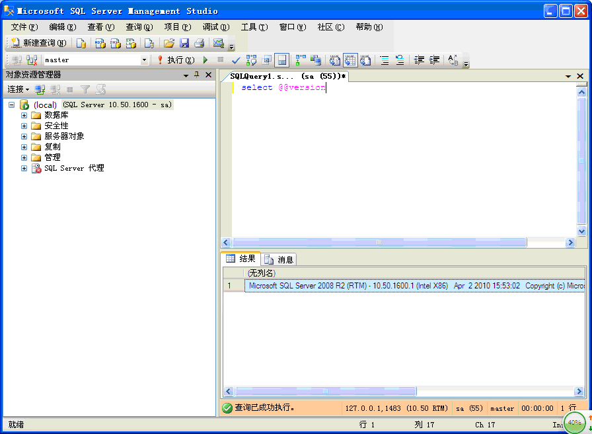Refresh the Object Explorer tree
Screen dimensions: 592x434
(101, 89)
